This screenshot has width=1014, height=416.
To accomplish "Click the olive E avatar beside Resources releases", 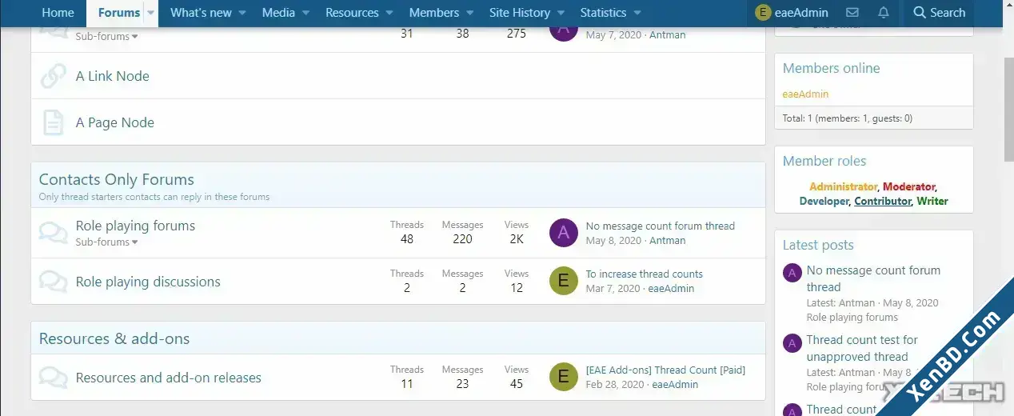I will pyautogui.click(x=564, y=377).
